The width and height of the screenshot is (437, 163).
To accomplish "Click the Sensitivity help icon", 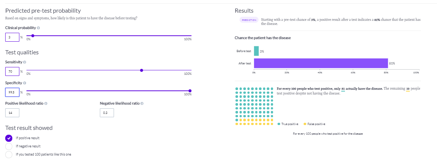I will click(25, 61).
